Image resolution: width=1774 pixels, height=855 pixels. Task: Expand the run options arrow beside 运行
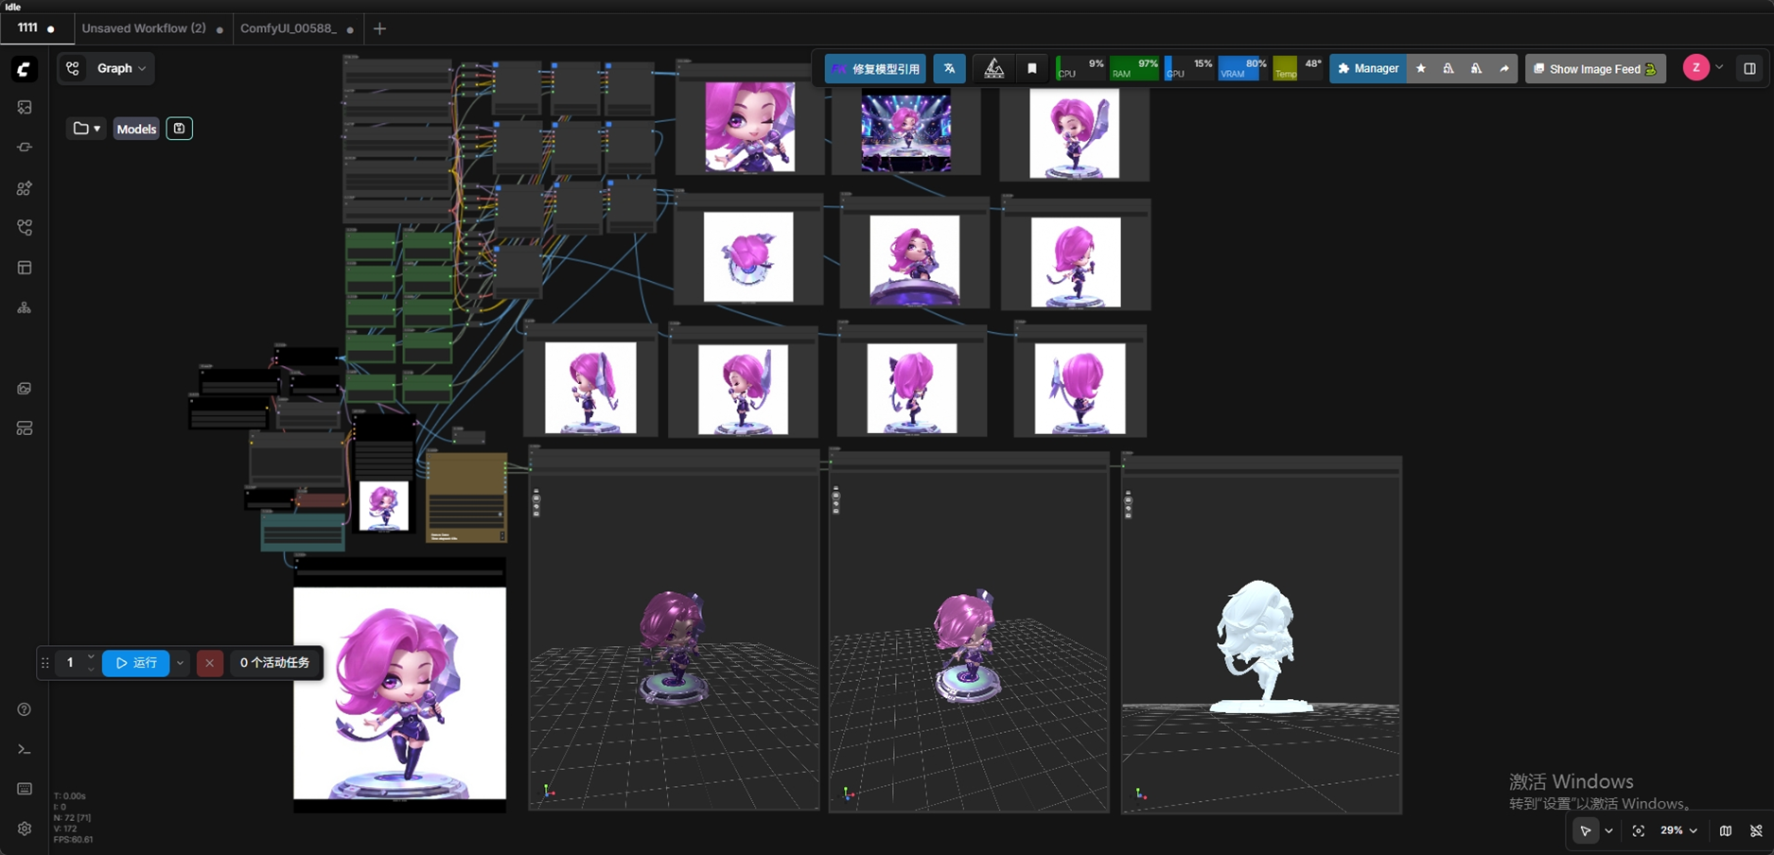coord(180,663)
